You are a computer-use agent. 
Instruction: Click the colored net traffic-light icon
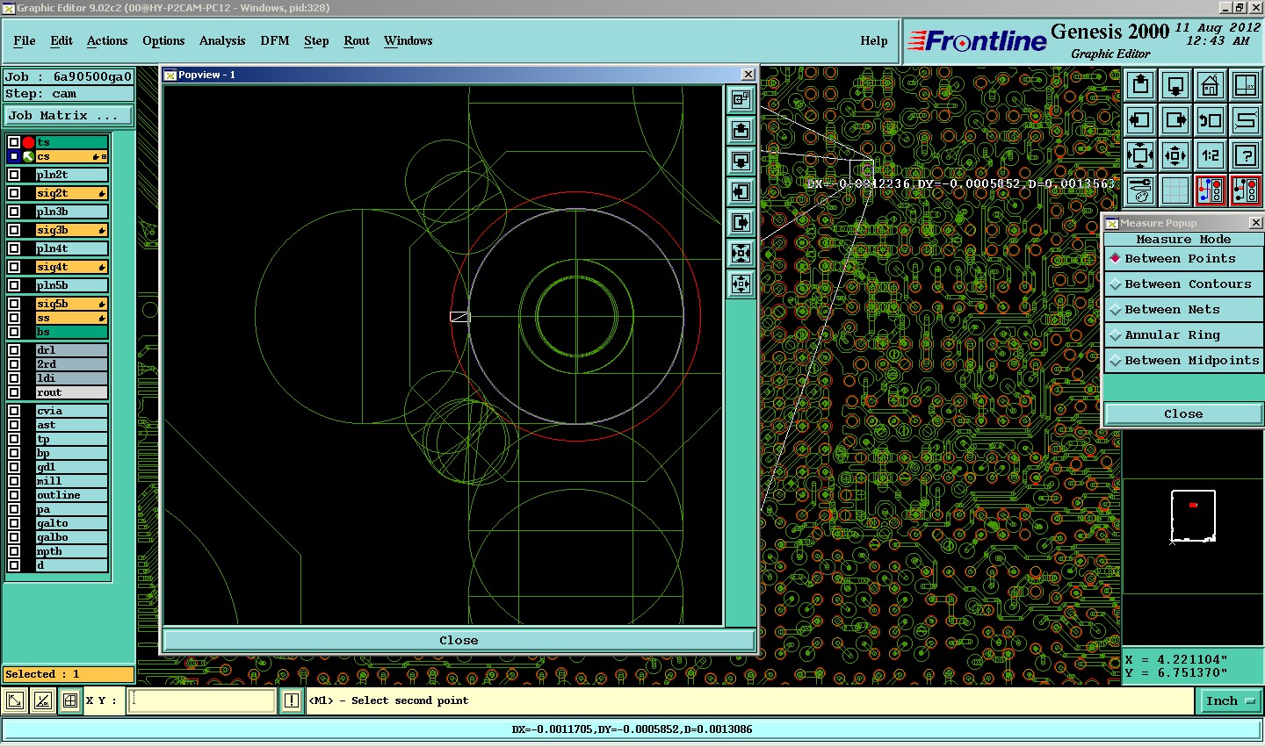coord(1211,190)
